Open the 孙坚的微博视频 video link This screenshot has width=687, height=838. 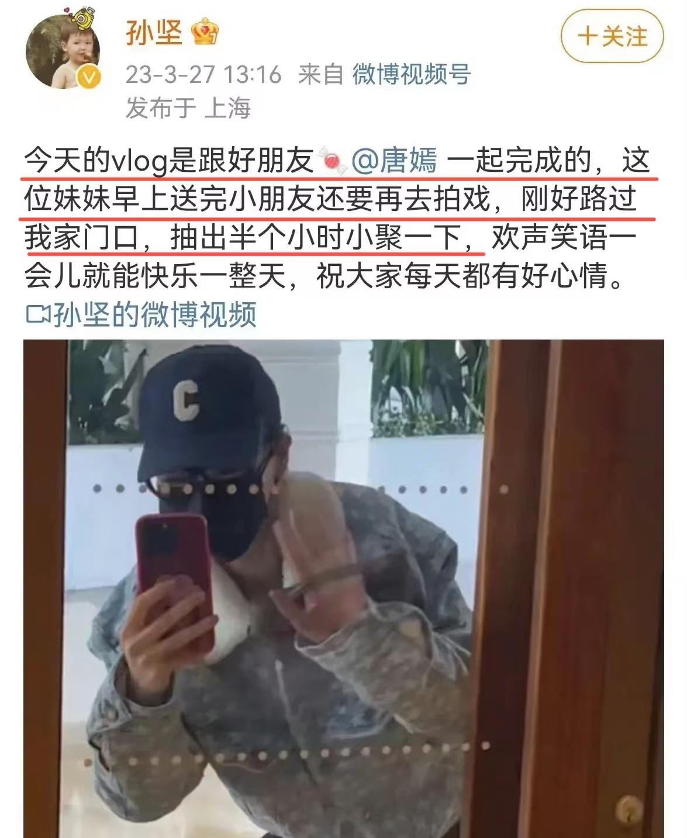[x=155, y=315]
